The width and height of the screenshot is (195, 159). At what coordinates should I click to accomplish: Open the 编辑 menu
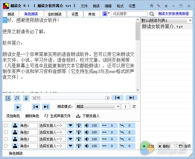108,6
